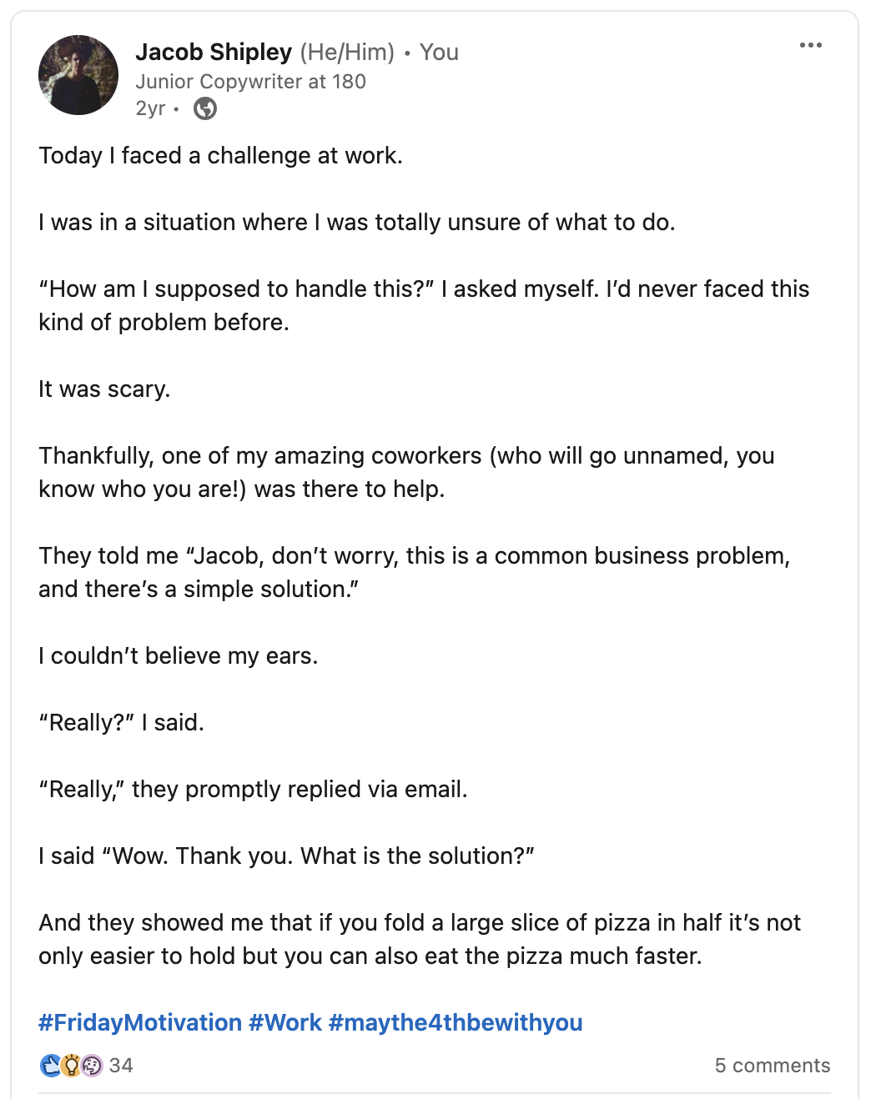Click the globe public visibility icon
Image resolution: width=871 pixels, height=1099 pixels.
click(x=204, y=108)
